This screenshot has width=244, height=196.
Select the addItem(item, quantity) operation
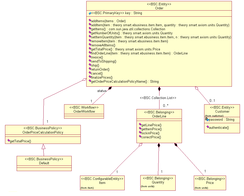[160, 25]
